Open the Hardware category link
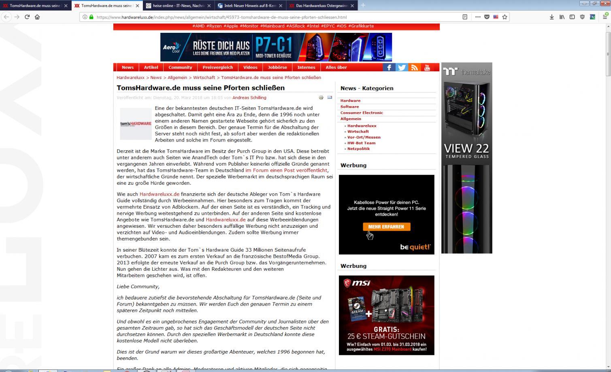The image size is (611, 372). pyautogui.click(x=350, y=100)
